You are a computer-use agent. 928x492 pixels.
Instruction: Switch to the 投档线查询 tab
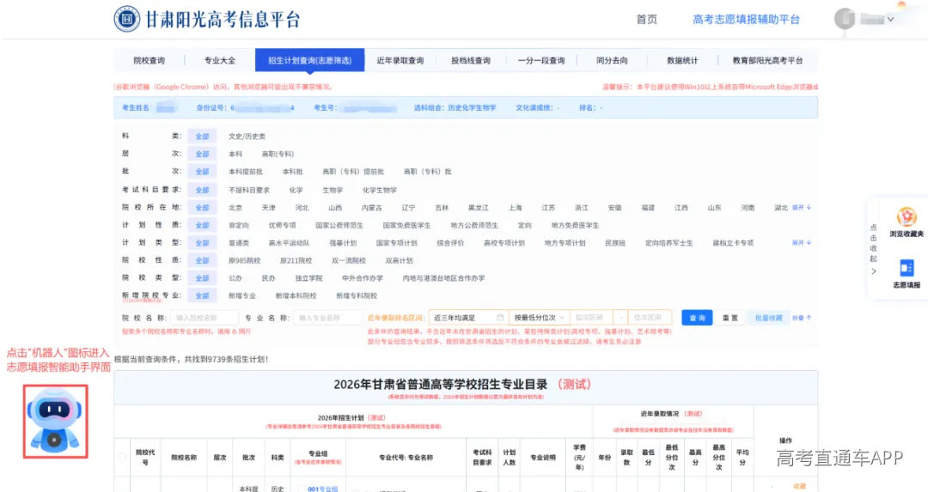pyautogui.click(x=471, y=60)
